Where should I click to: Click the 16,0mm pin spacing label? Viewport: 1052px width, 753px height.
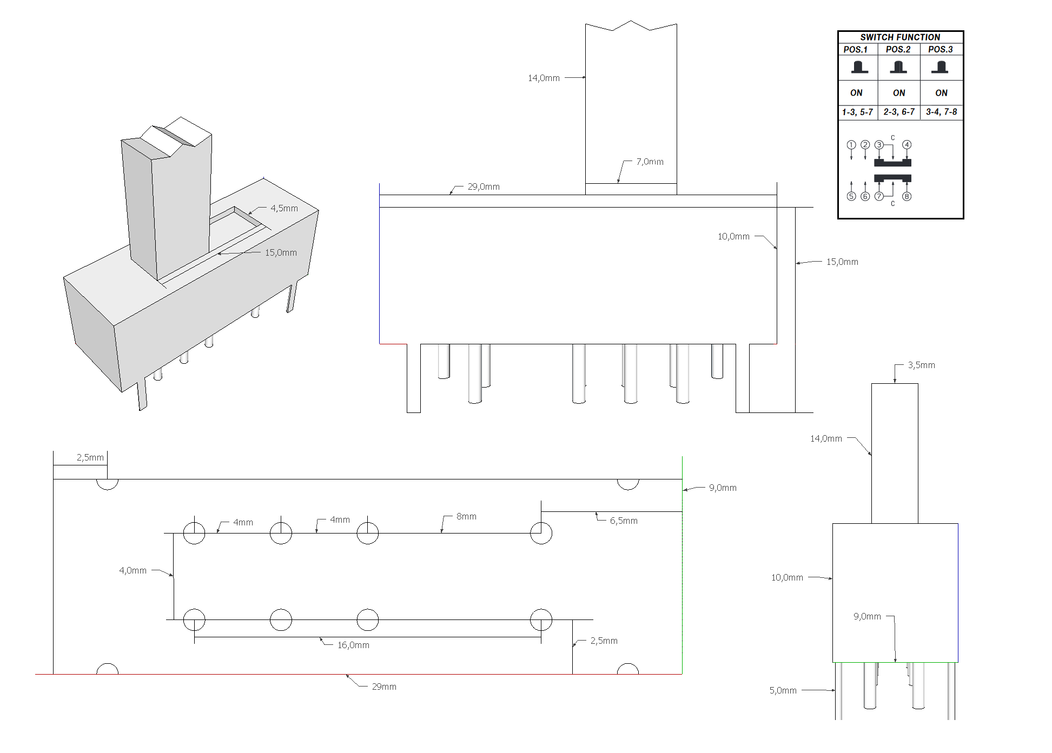[x=353, y=645]
